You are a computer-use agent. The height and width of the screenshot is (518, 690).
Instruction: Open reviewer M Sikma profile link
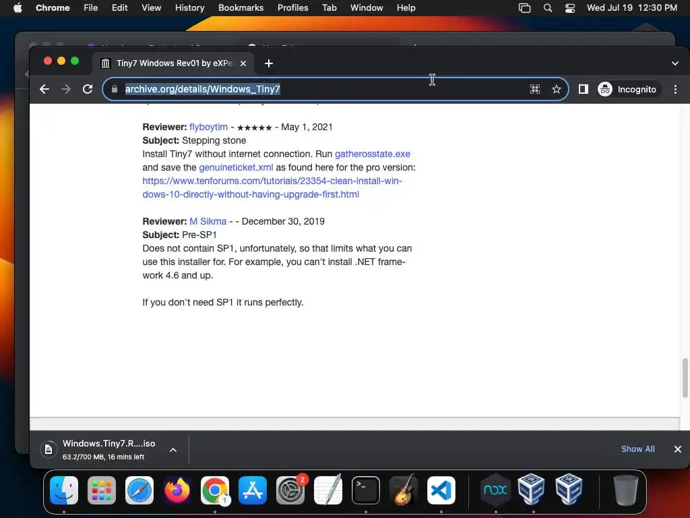pyautogui.click(x=208, y=221)
